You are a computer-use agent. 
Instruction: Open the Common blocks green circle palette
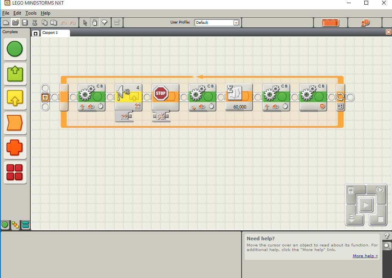(15, 49)
